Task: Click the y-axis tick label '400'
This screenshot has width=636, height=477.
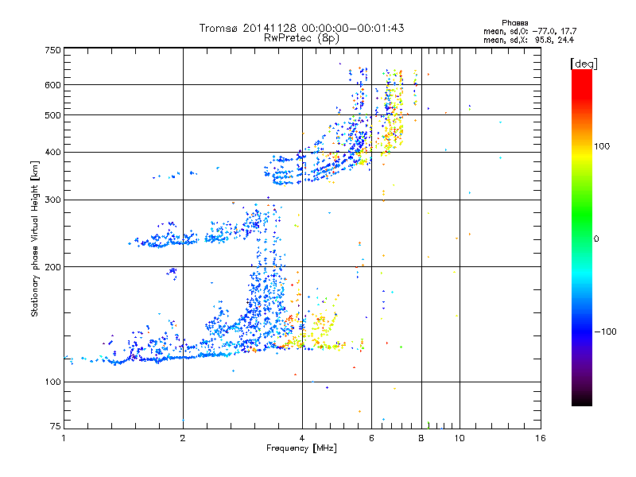Action: coord(52,152)
